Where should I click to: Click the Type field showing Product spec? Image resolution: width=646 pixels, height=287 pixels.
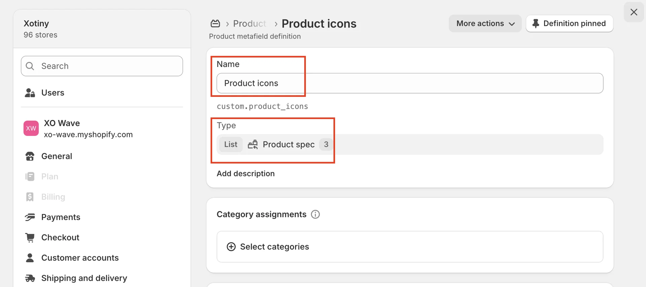[x=410, y=144]
